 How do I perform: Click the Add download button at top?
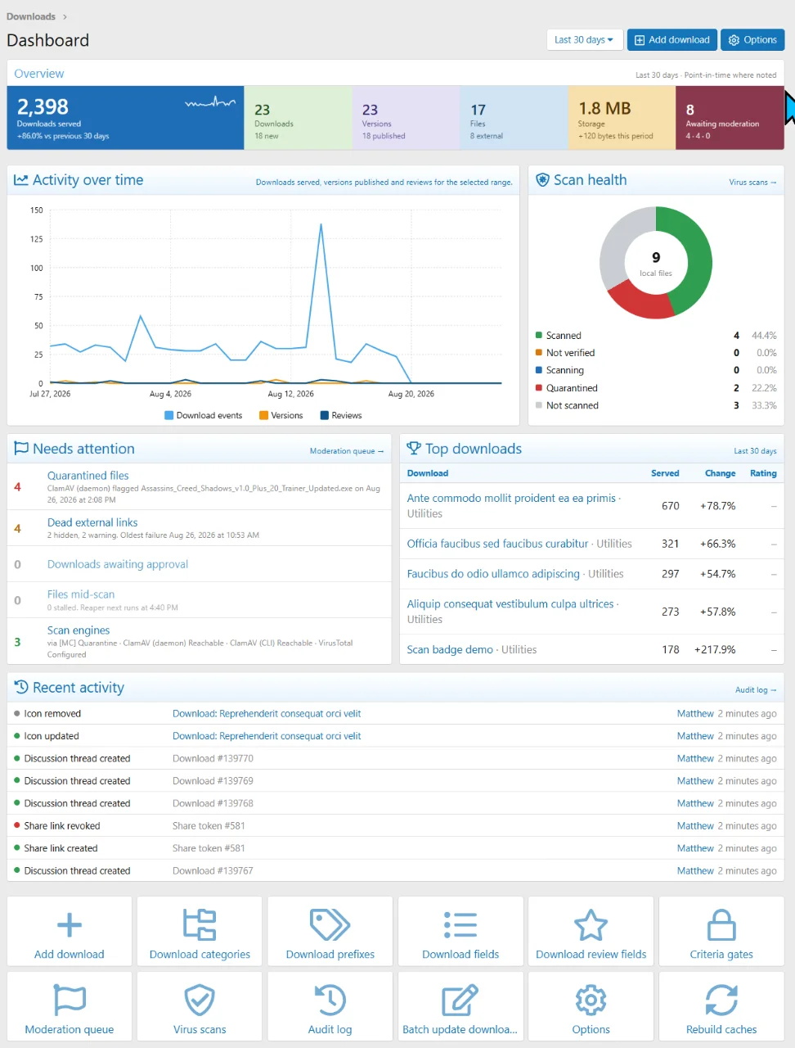point(672,40)
